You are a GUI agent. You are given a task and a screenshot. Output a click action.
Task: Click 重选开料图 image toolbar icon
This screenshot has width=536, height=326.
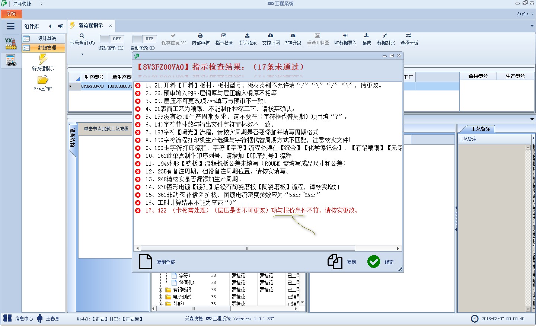tap(318, 36)
